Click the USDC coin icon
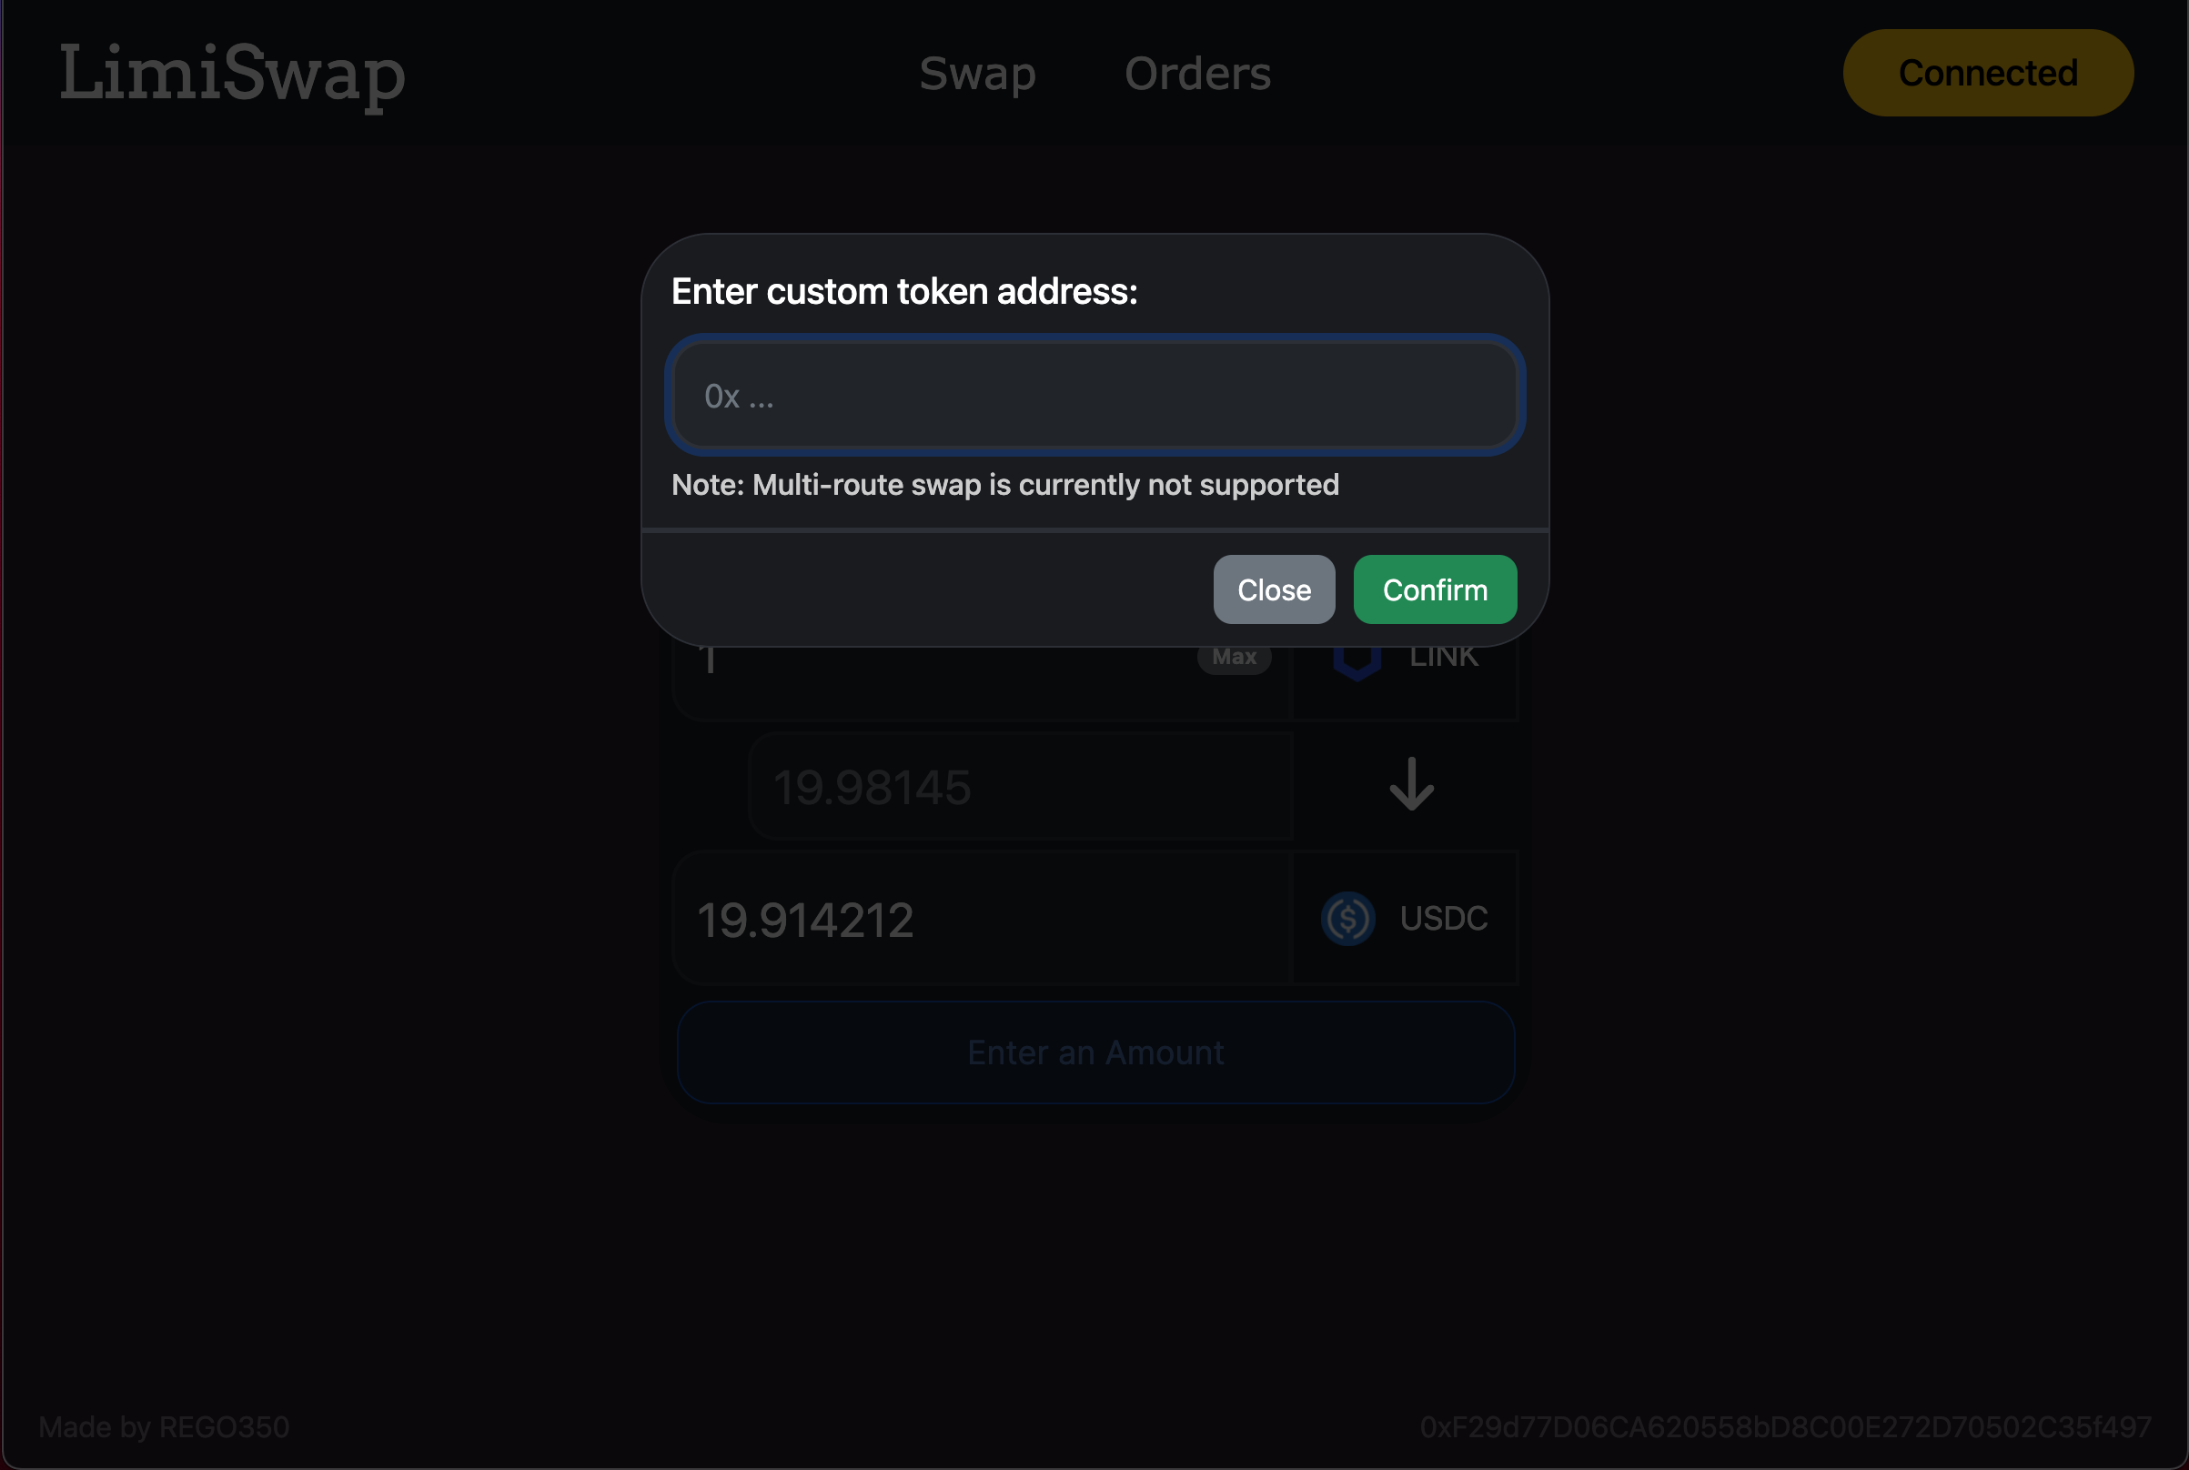 1347,919
